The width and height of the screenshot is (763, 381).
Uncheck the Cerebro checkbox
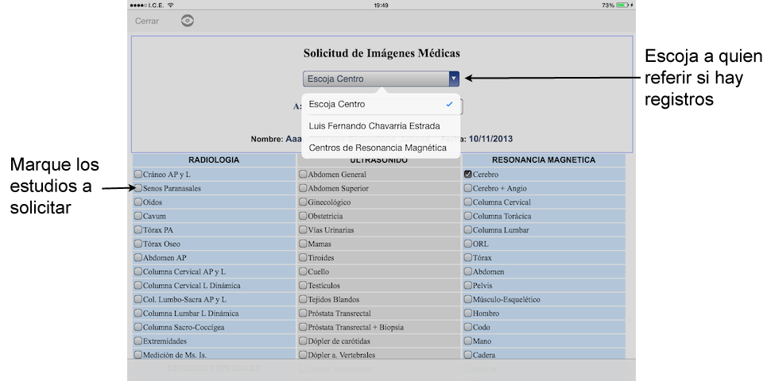(x=467, y=174)
